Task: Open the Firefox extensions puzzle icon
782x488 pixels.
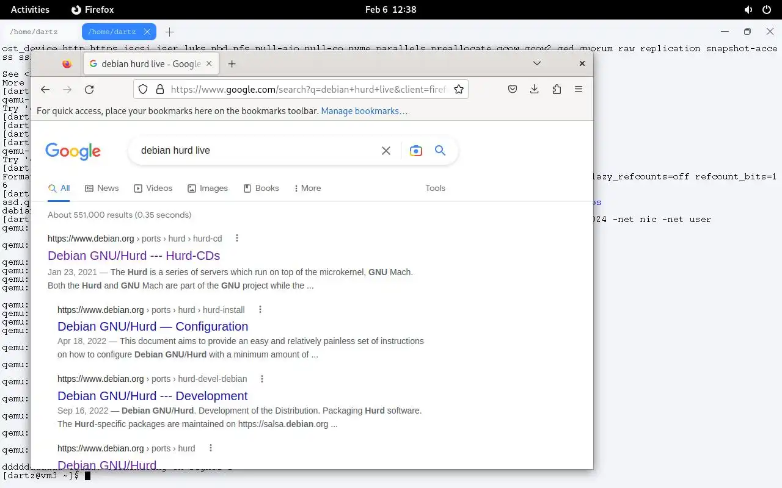Action: click(x=557, y=90)
